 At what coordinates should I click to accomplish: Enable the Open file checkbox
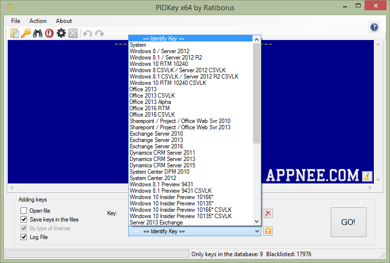pos(23,211)
